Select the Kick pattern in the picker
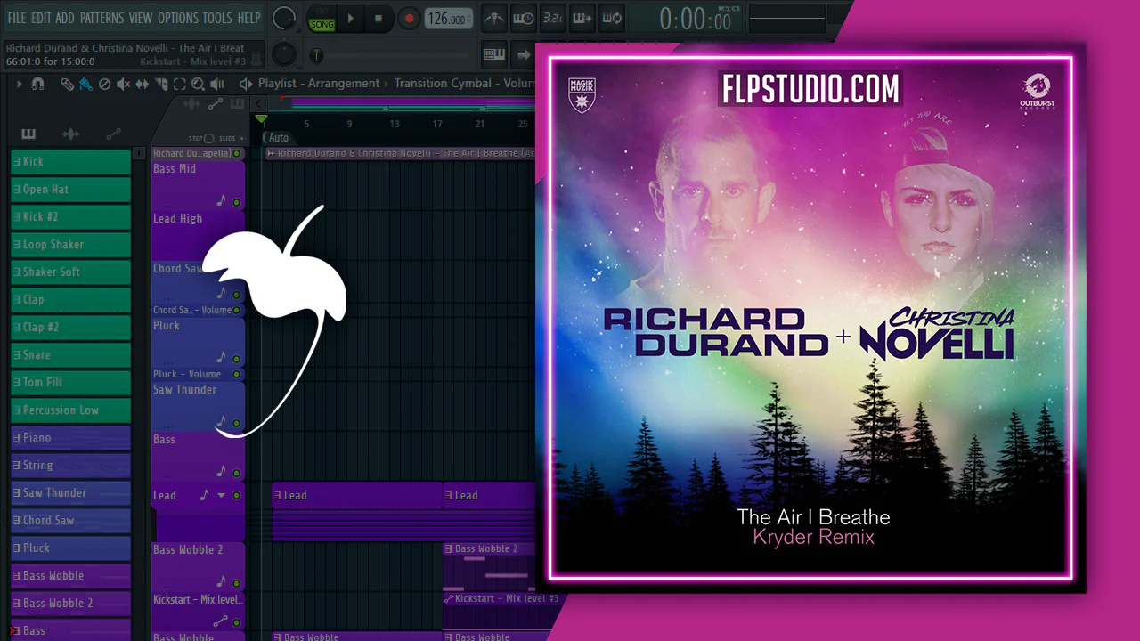The height and width of the screenshot is (641, 1140). (71, 162)
